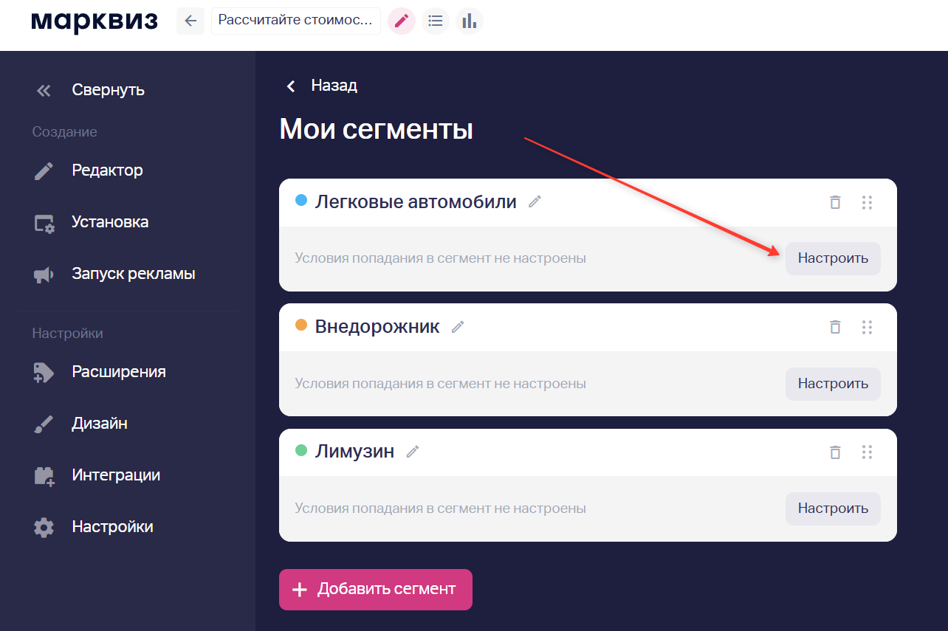The height and width of the screenshot is (631, 948).
Task: Switch to Дизайн section
Action: (100, 424)
